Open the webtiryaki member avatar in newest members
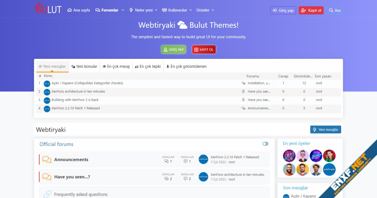This screenshot has height=198, width=377. pos(329,170)
